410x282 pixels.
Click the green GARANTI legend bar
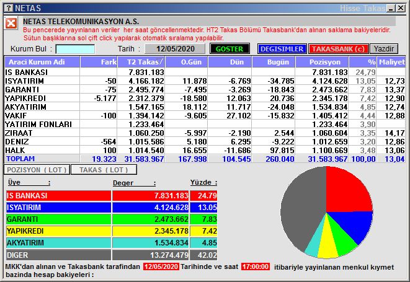[x=58, y=219]
